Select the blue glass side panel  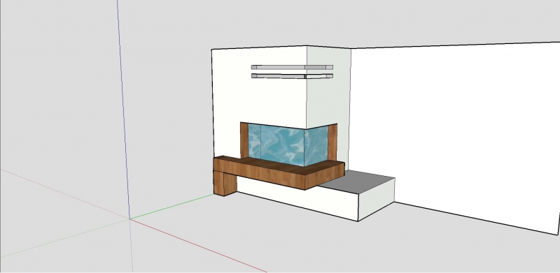(316, 145)
